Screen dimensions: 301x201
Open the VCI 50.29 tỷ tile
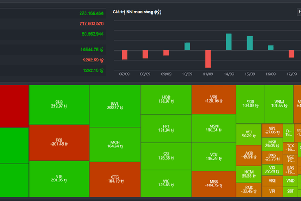pyautogui.click(x=249, y=134)
